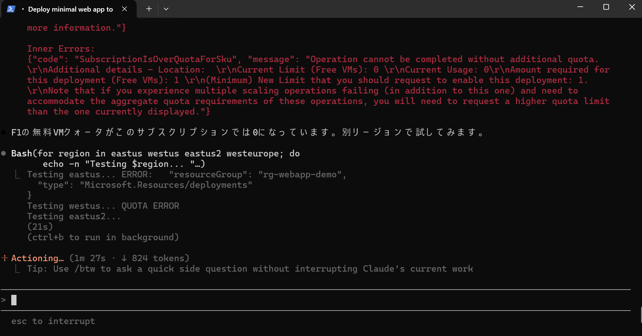Open a new terminal tab with plus button
The width and height of the screenshot is (642, 336).
[149, 9]
